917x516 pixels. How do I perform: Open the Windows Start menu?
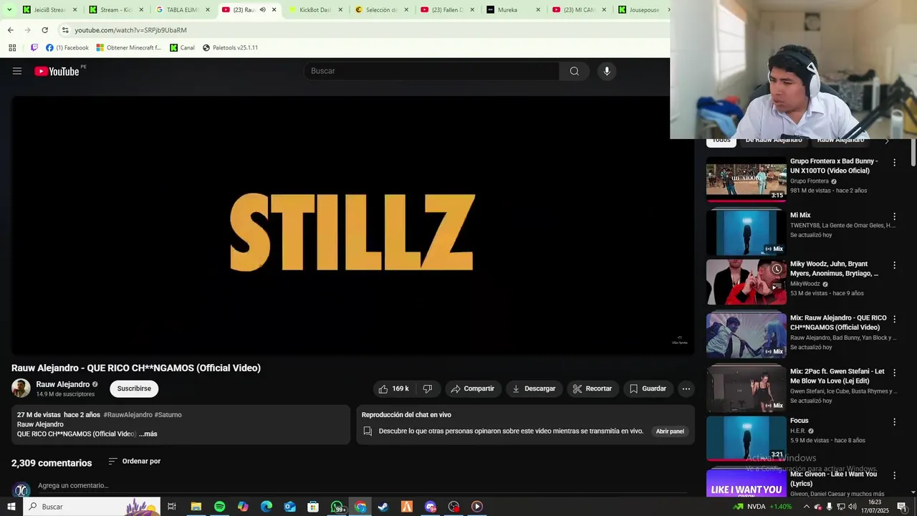(x=11, y=507)
